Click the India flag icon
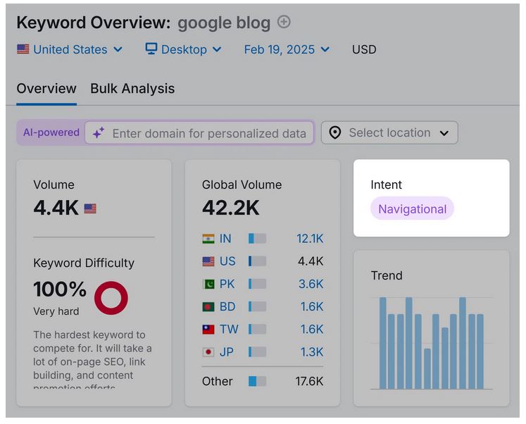 [x=208, y=239]
